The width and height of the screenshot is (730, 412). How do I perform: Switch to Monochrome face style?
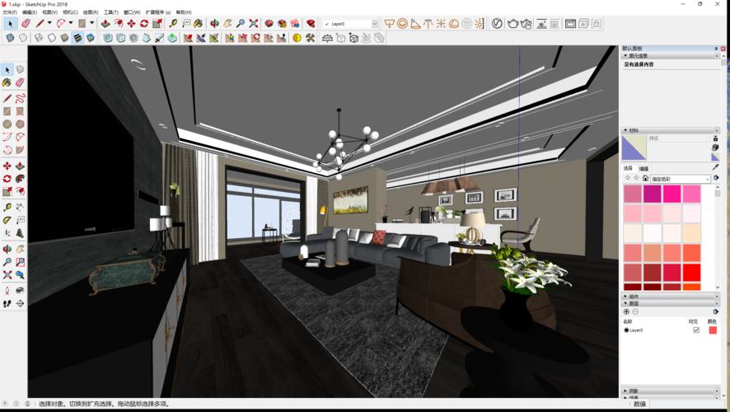tap(91, 38)
